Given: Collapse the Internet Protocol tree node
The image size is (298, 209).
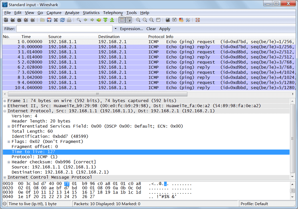Looking at the screenshot, I should click(x=5, y=111).
